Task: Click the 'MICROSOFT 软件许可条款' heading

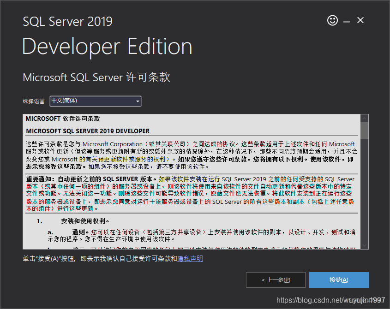Action: [x=63, y=119]
